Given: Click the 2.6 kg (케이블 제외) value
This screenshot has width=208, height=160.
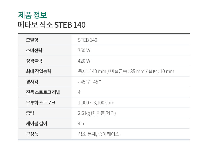Looking at the screenshot, I should tap(97, 113).
